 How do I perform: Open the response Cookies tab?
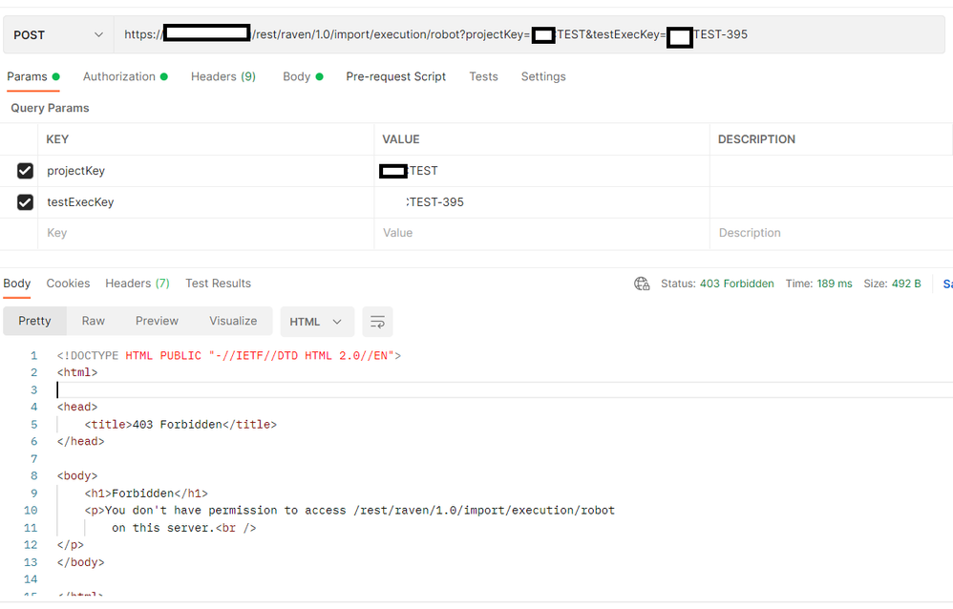coord(68,283)
